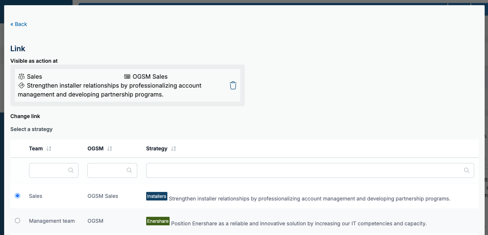488x235 pixels.
Task: Click the trash icon to delete link
Action: coord(233,85)
